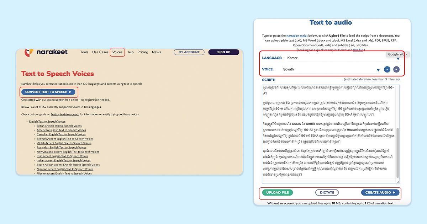Click the Upload File button

(278, 193)
